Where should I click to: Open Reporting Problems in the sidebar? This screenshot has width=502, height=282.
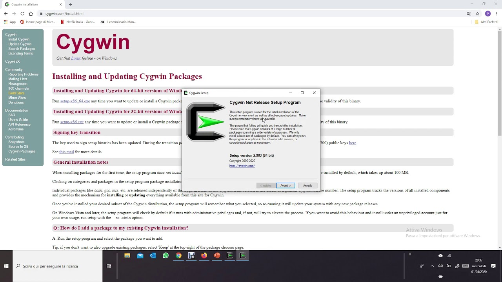click(x=23, y=74)
